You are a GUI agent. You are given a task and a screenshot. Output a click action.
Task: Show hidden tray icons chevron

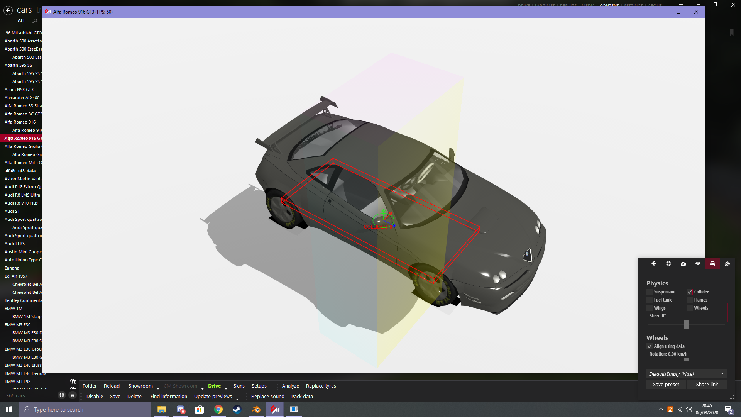coord(661,409)
